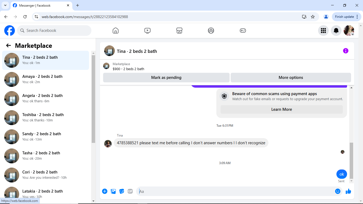Open the Groups icon in top navigation

[x=211, y=31]
